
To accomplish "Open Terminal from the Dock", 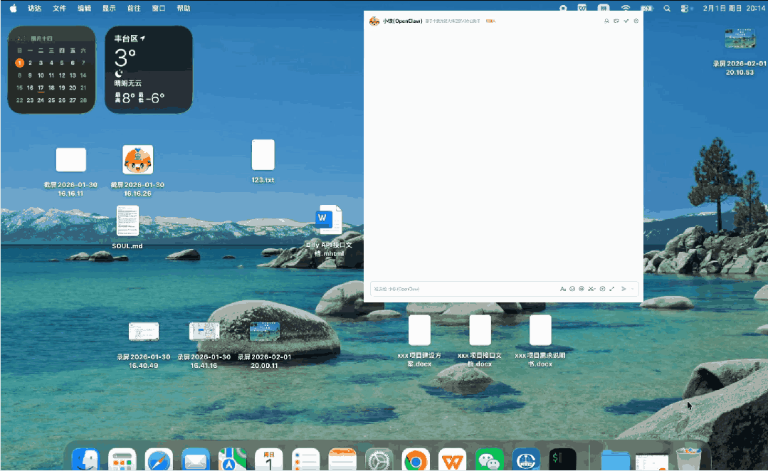I will 562,460.
